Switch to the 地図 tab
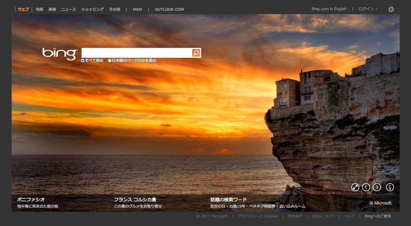Viewport: 411px width, 226px height. click(x=39, y=9)
